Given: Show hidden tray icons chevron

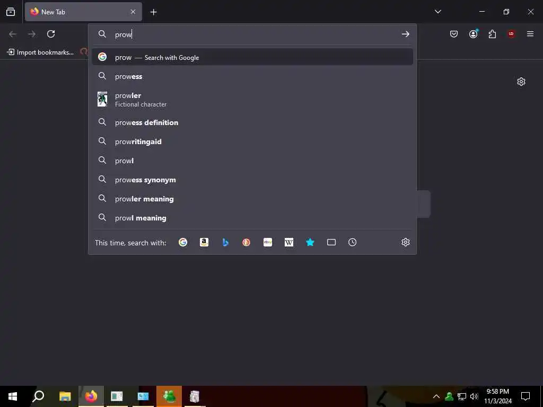Looking at the screenshot, I should [x=436, y=396].
